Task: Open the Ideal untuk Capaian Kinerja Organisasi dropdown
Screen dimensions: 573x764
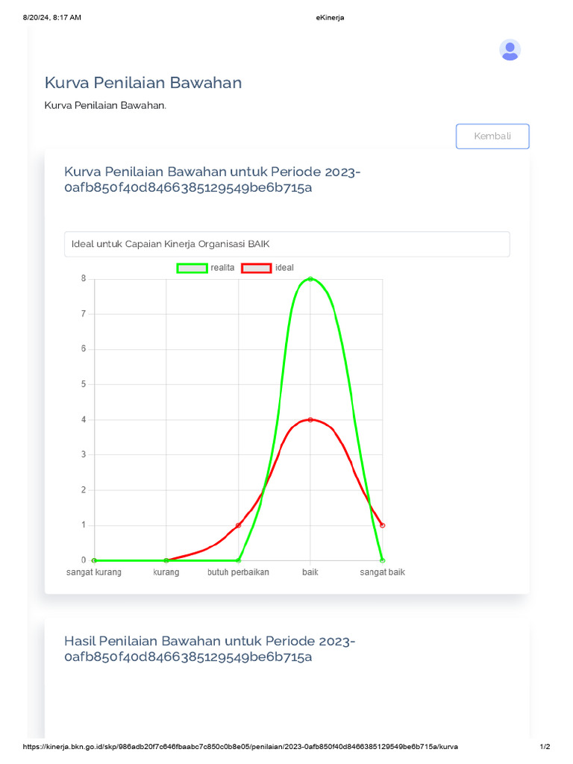Action: [287, 244]
